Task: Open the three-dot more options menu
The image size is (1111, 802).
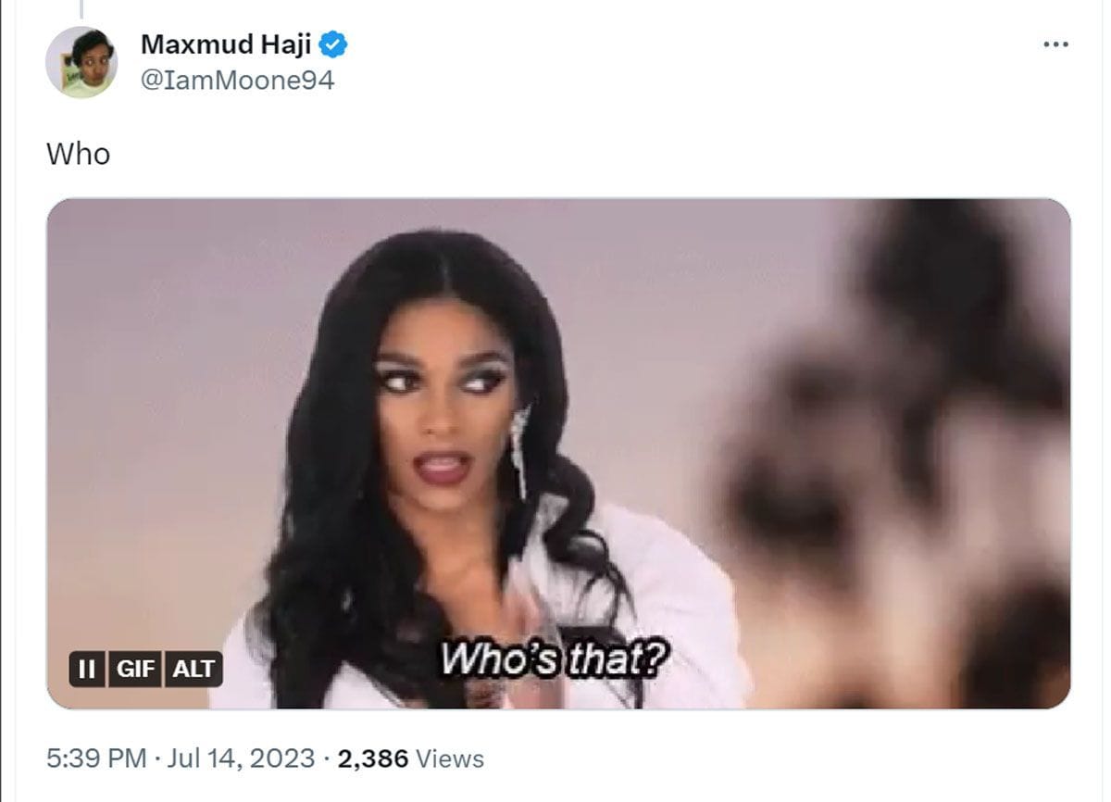Action: pos(1055,44)
